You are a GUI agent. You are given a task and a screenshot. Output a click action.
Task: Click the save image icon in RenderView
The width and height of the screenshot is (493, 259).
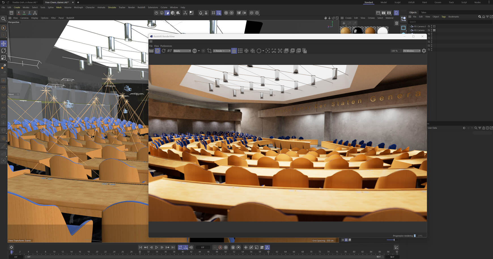286,51
